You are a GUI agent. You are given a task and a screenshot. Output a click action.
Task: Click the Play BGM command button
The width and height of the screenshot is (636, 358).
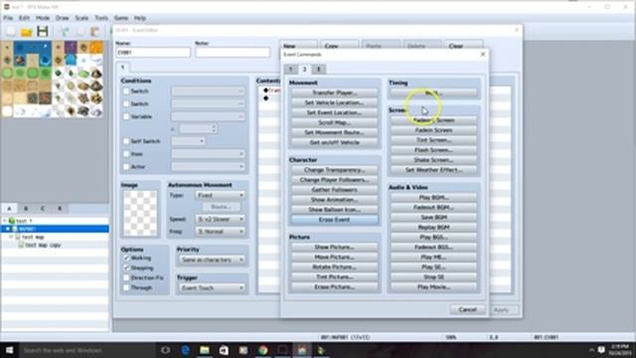coord(433,198)
